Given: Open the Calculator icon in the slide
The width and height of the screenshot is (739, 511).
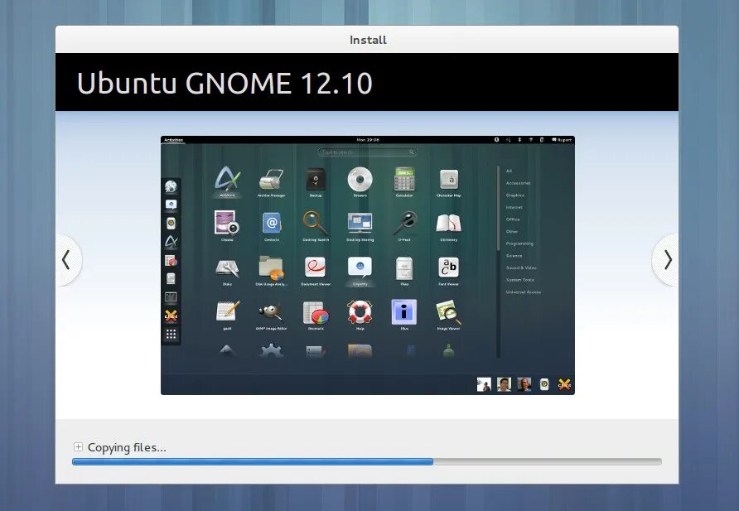Looking at the screenshot, I should (x=404, y=180).
